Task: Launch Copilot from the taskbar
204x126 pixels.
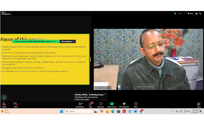Action: coord(101,111)
